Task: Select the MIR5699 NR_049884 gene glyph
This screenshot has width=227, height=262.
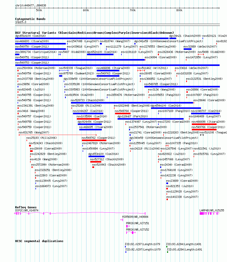Action: coord(122,220)
